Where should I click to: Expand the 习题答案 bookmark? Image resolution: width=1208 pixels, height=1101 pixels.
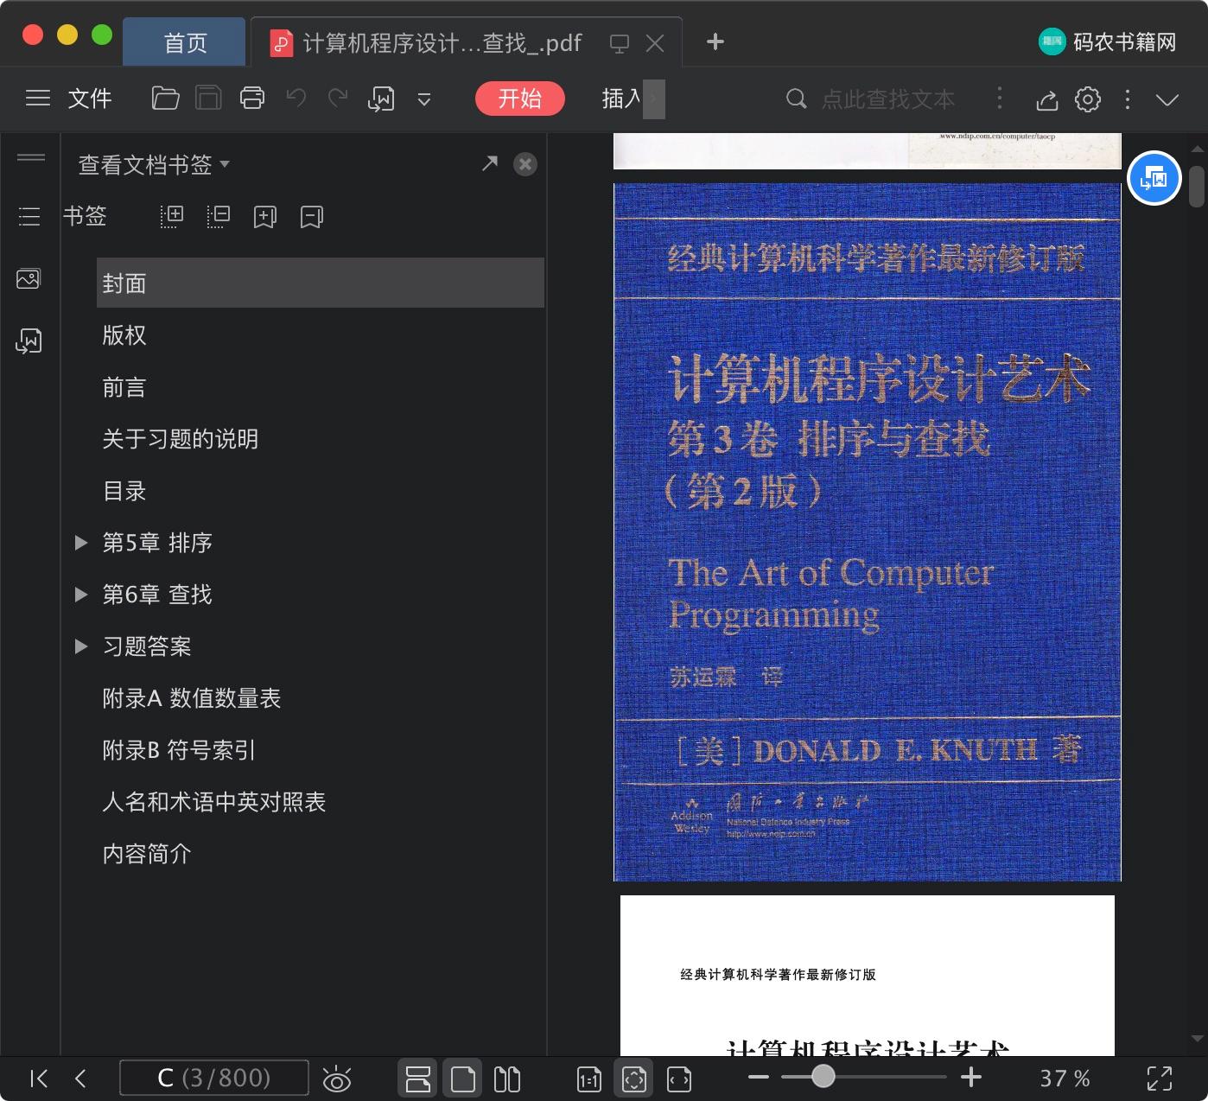[x=81, y=646]
